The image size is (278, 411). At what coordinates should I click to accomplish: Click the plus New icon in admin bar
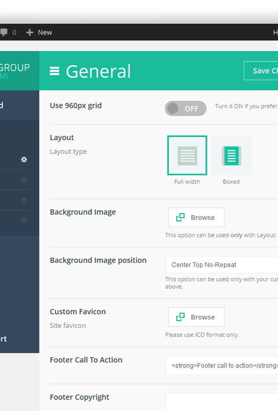click(x=30, y=32)
